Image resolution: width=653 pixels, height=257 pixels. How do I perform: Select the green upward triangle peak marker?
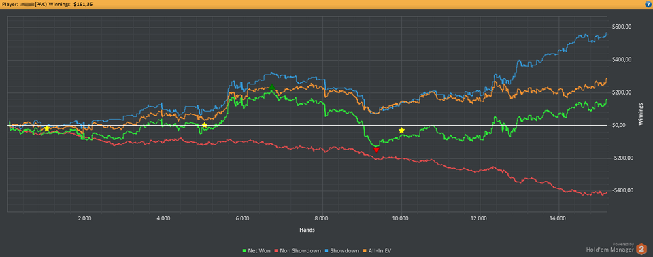click(x=272, y=88)
